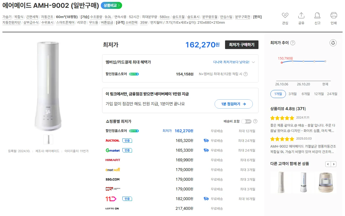
Task: Open 165,320원 Auction price link
Action: 184,141
